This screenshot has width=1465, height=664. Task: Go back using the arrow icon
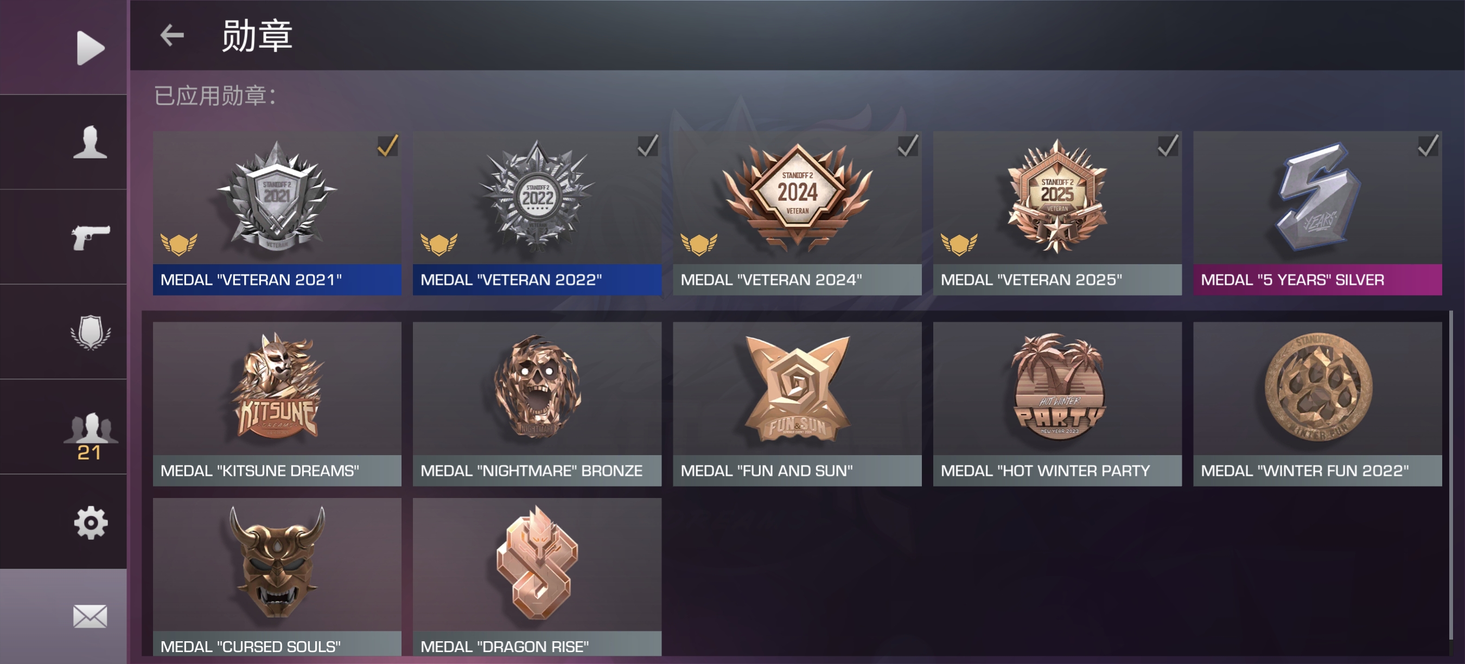pos(172,35)
